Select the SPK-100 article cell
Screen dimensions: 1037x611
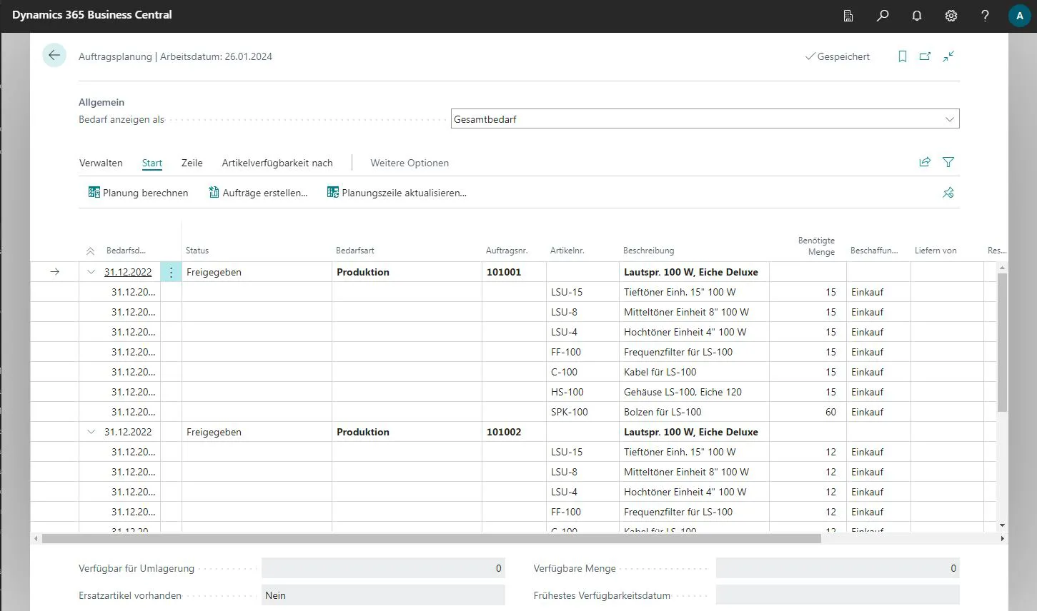(582, 412)
